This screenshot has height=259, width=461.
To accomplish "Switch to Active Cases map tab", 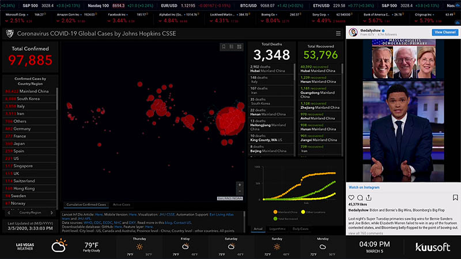I will coord(122,205).
